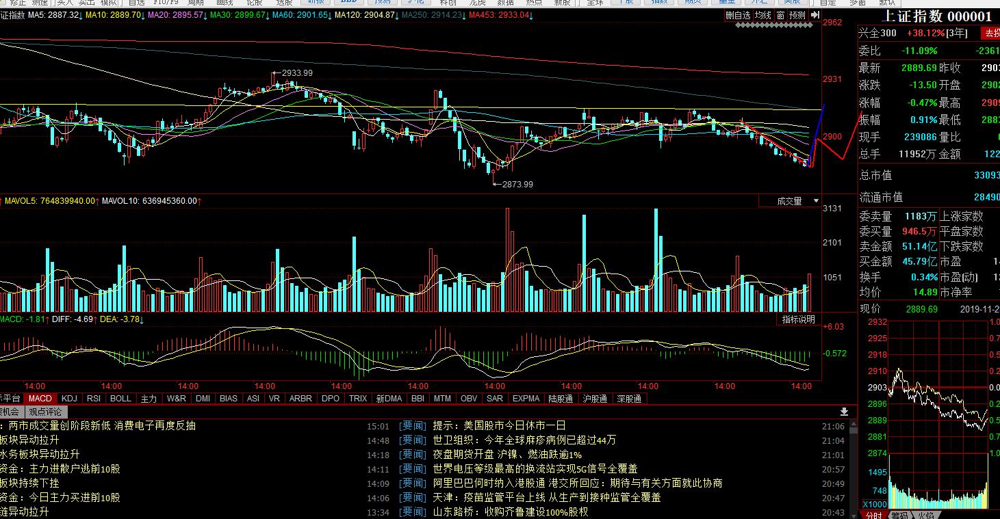Switch to the 新DMA indicator tab
This screenshot has width=1000, height=519.
[389, 399]
